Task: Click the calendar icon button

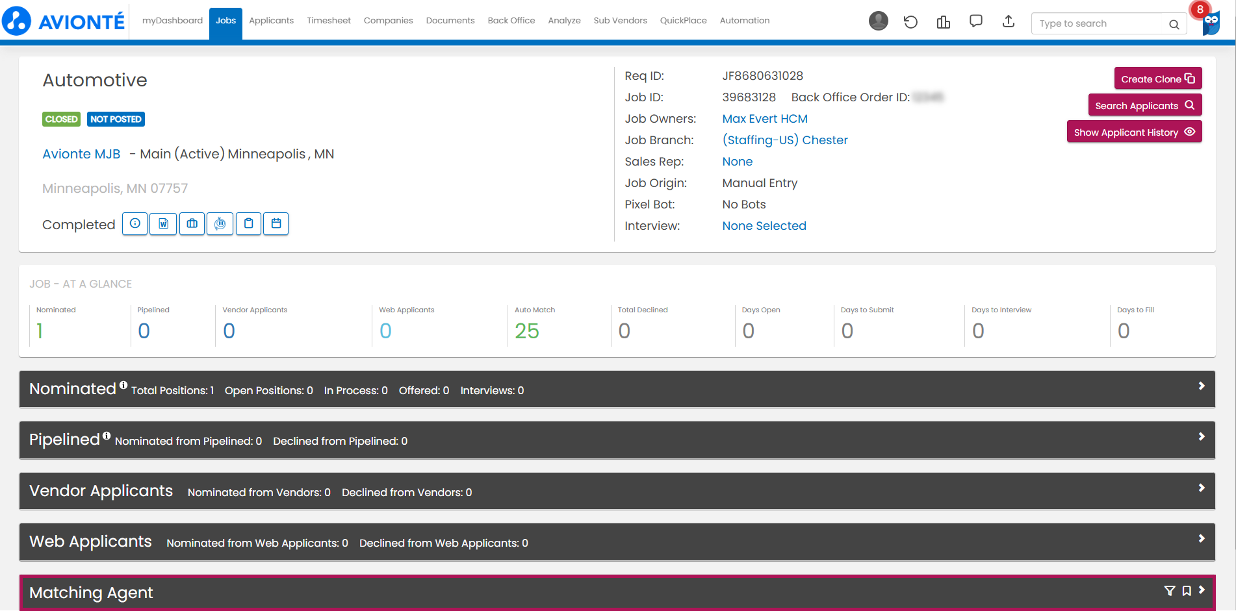Action: 276,224
